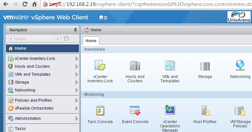This screenshot has width=252, height=132.
Task: Click the Navigator panel title
Action: (18, 30)
